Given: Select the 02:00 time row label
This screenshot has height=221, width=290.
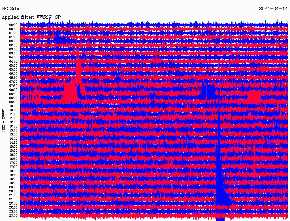Looking at the screenshot, I should pyautogui.click(x=13, y=41).
